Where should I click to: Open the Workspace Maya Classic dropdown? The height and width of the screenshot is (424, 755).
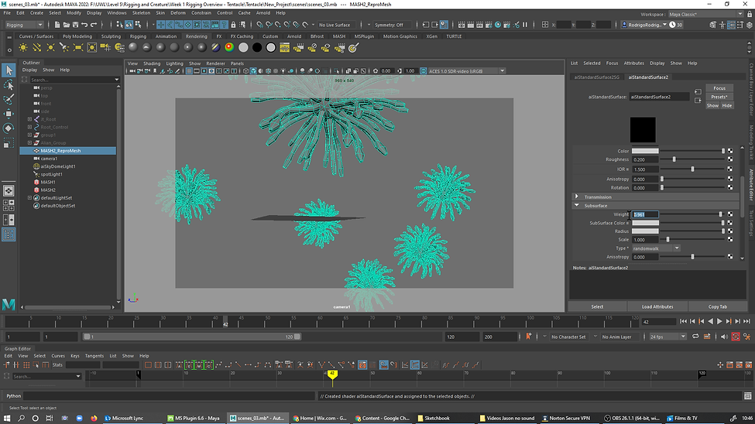(705, 14)
